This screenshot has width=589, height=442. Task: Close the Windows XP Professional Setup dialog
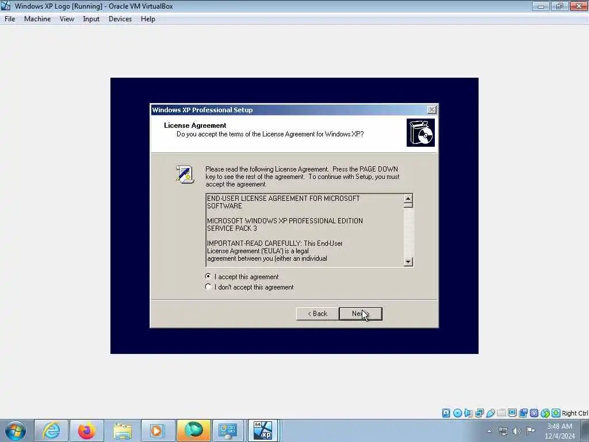[x=431, y=110]
